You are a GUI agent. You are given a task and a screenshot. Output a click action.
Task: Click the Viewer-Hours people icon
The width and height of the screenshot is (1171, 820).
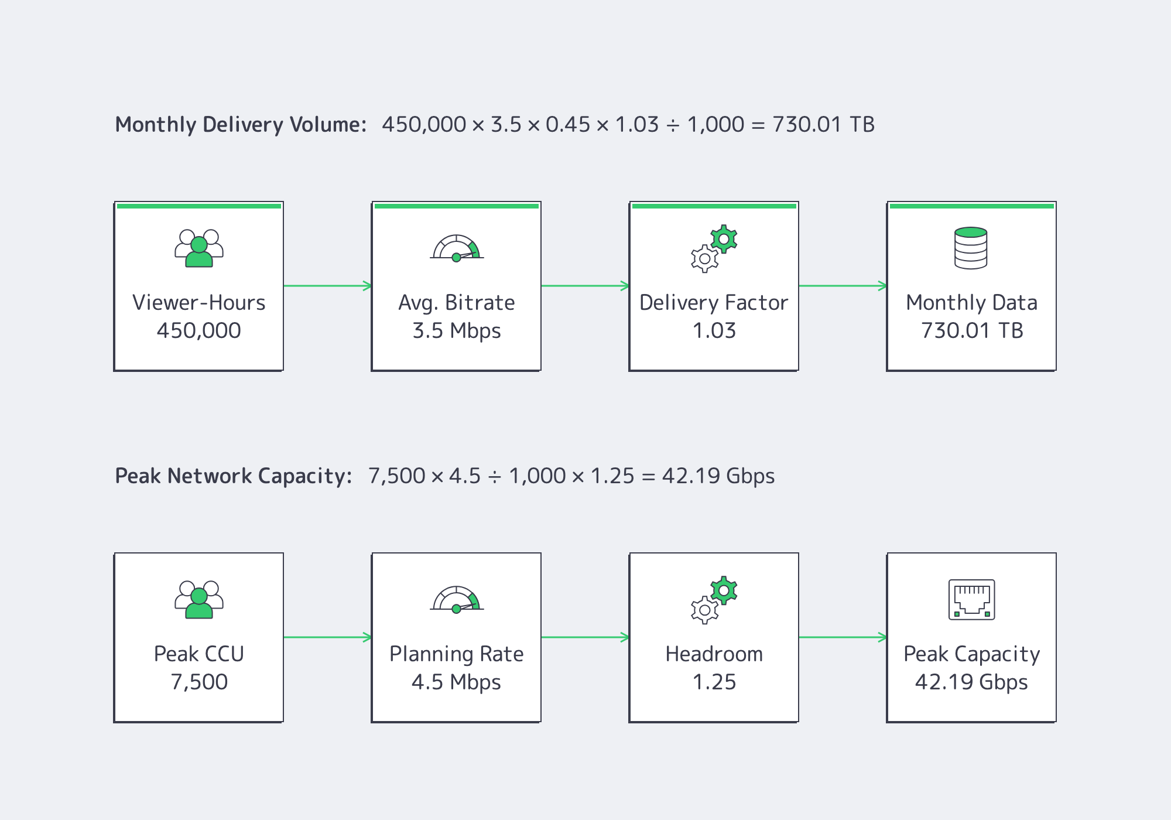point(199,248)
